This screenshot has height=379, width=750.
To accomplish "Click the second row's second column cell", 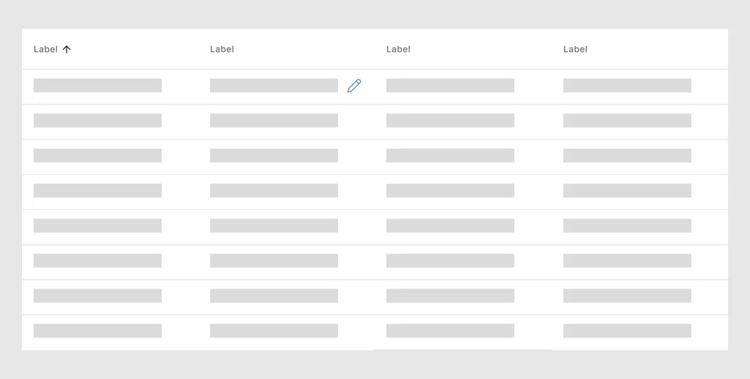I will point(274,120).
